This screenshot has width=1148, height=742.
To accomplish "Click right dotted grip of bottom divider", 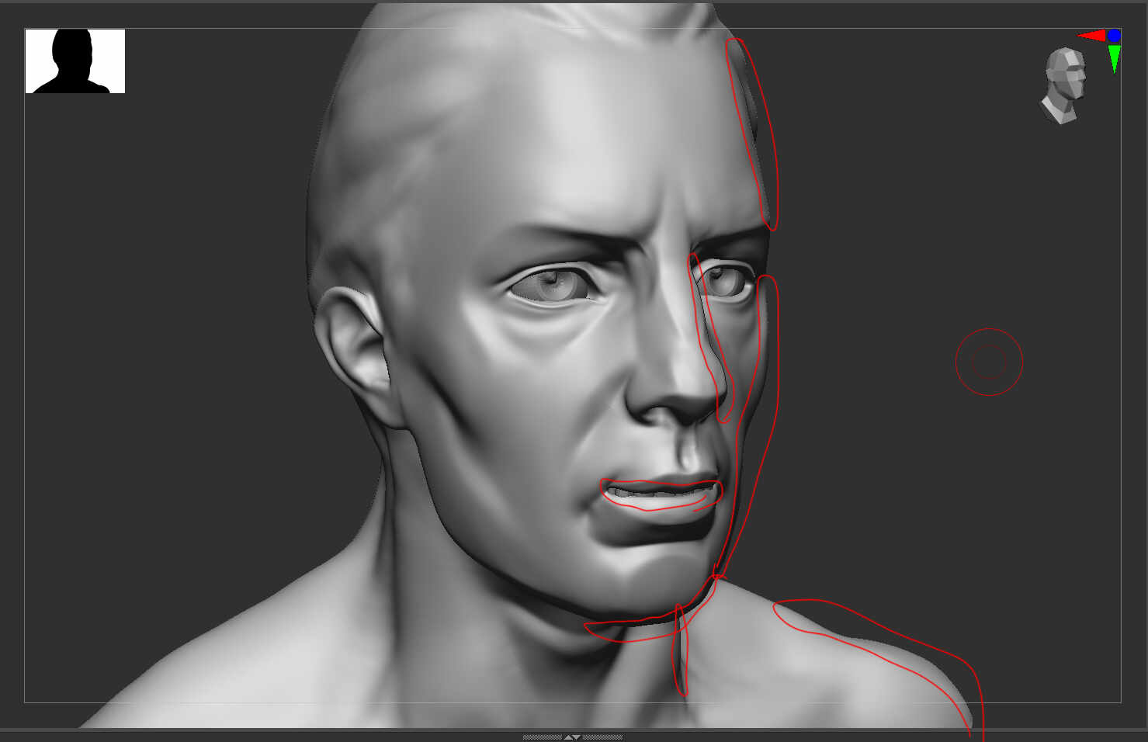I will [602, 737].
